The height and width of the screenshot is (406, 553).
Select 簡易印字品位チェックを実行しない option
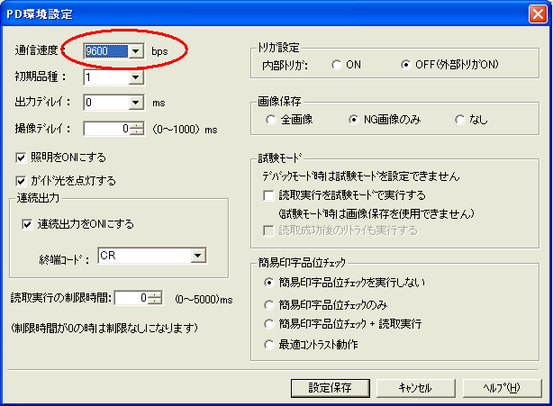click(269, 283)
